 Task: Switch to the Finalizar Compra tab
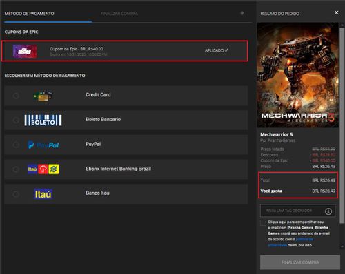(119, 14)
